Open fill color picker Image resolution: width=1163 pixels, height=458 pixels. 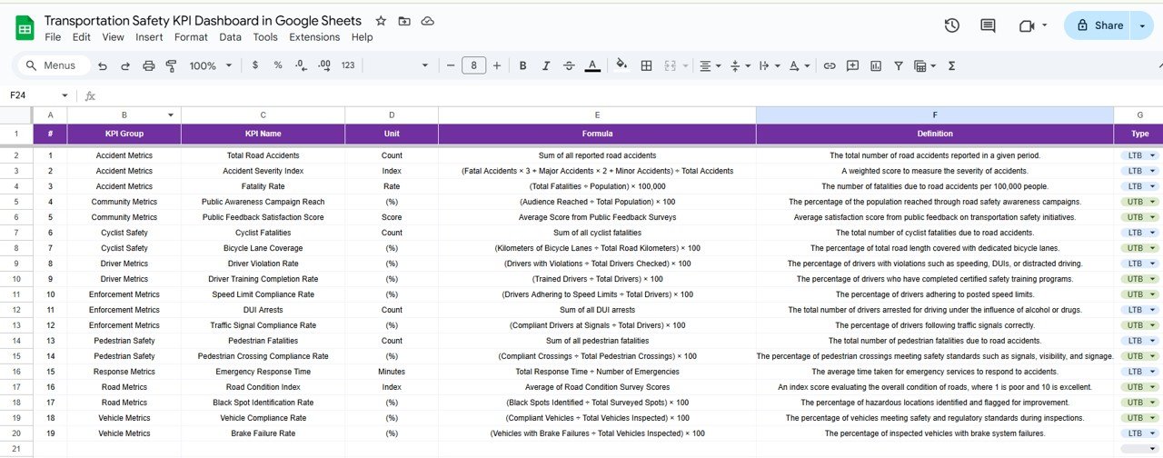[622, 65]
